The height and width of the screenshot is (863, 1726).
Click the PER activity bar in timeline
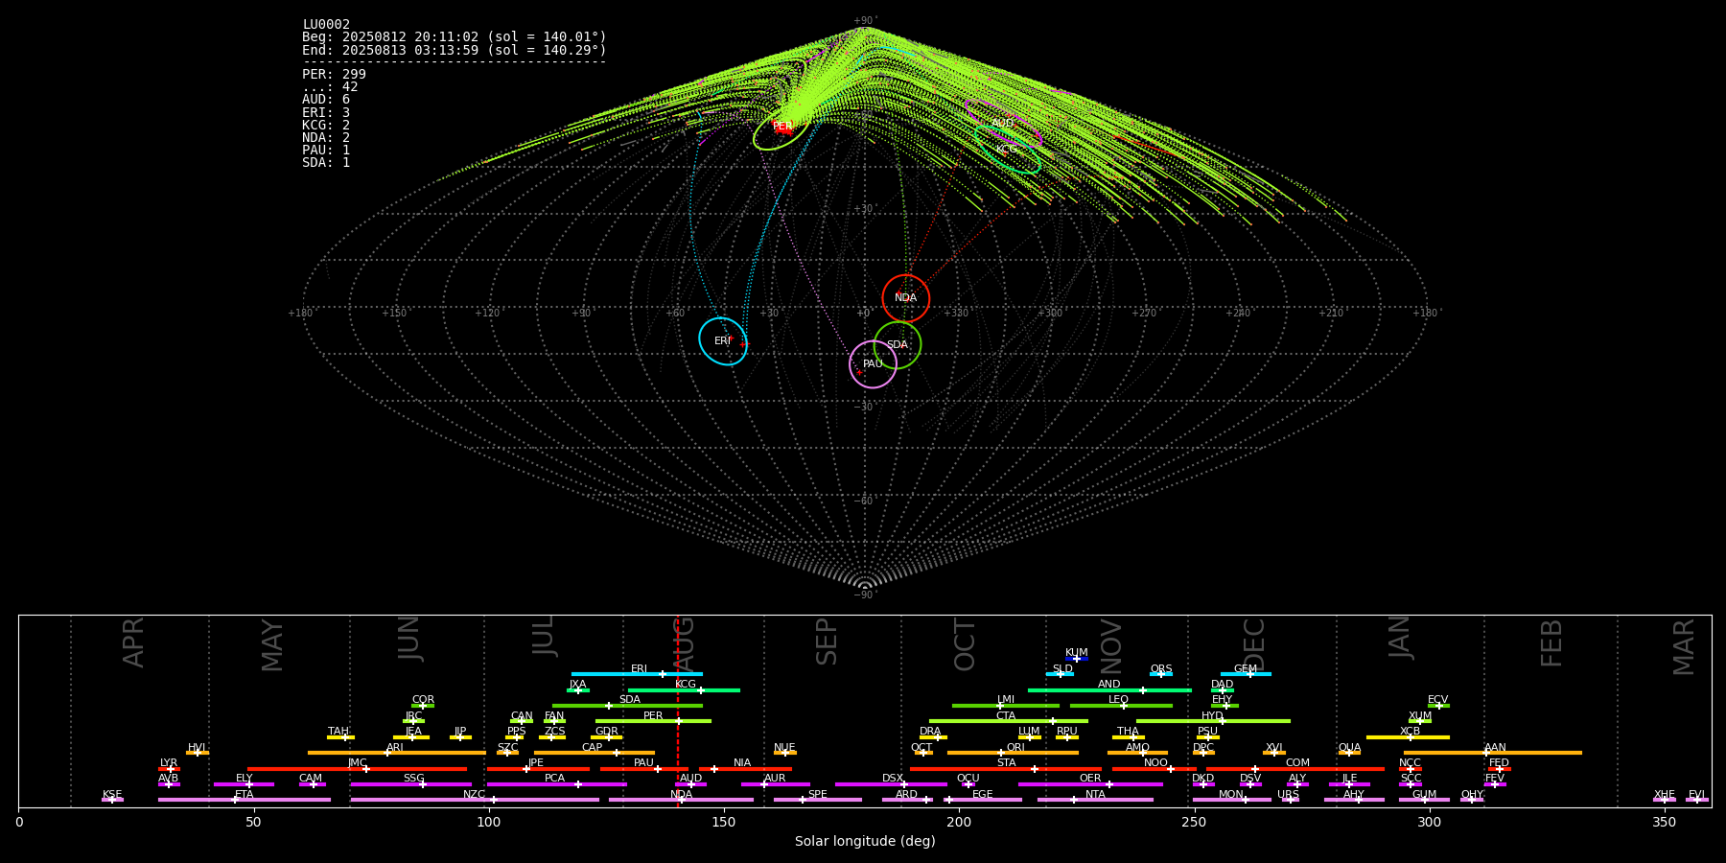[653, 721]
